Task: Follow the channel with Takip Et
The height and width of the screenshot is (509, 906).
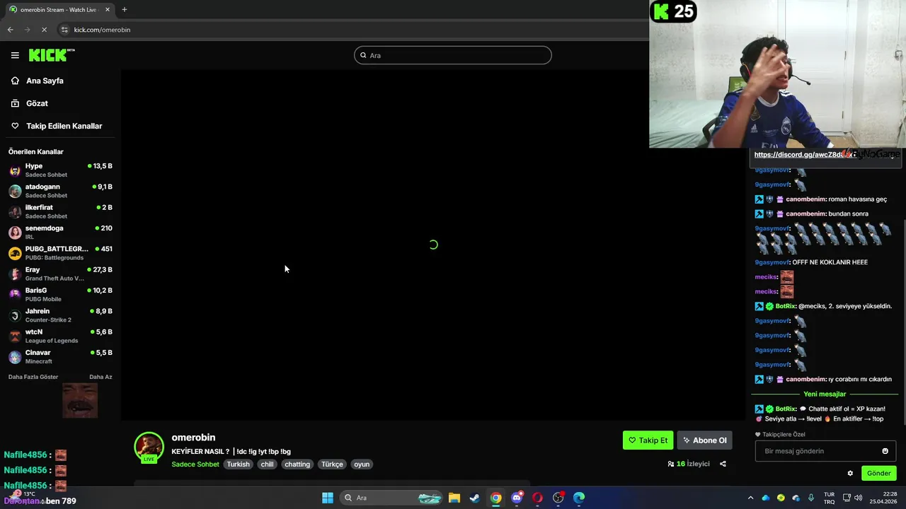Action: coord(648,440)
